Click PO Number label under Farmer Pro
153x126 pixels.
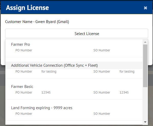click(x=24, y=50)
